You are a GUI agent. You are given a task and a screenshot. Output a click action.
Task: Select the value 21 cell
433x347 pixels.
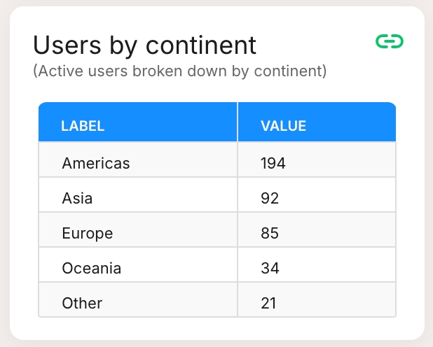click(317, 299)
